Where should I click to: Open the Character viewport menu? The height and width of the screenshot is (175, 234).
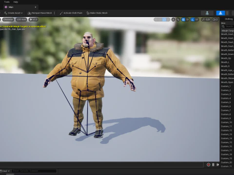[x=8, y=19]
